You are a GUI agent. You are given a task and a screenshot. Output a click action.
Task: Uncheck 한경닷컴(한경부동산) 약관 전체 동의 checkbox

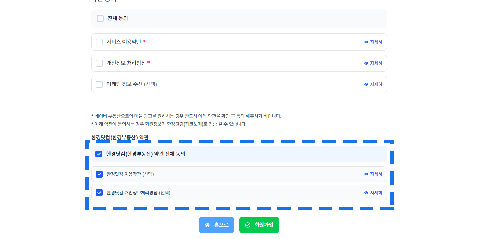tap(99, 154)
